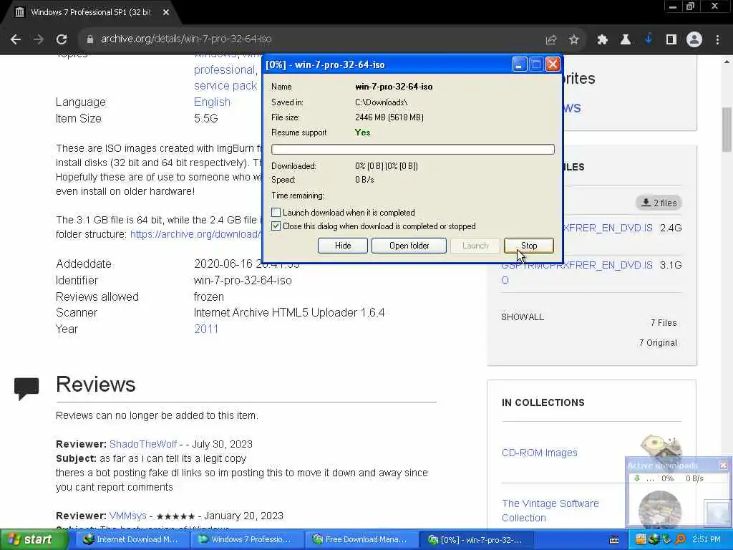Screen dimensions: 733x550
Task: Open the professional topic link
Action: pos(224,69)
